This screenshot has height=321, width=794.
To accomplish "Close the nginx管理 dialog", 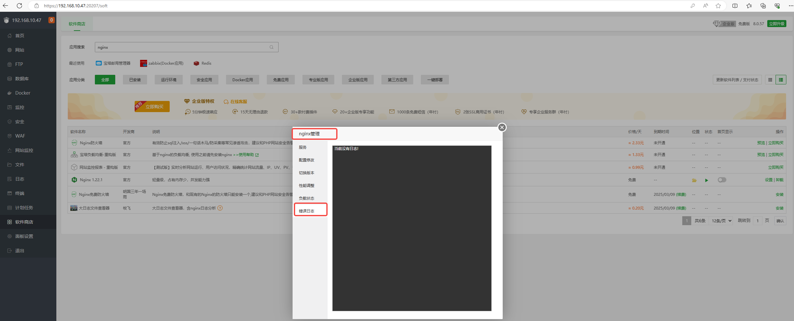I will (502, 127).
